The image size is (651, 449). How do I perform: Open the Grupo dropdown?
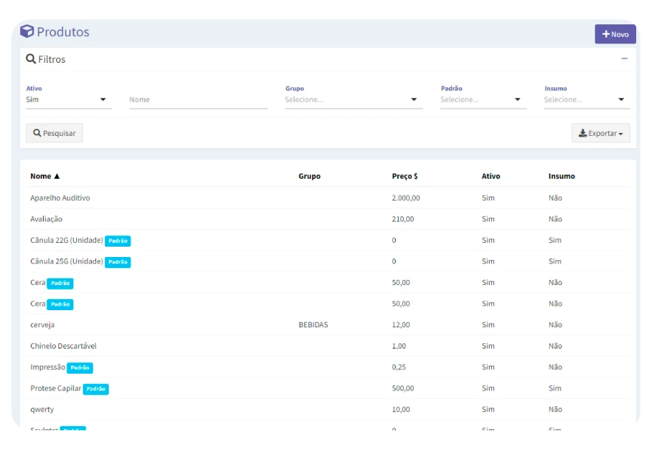(354, 100)
